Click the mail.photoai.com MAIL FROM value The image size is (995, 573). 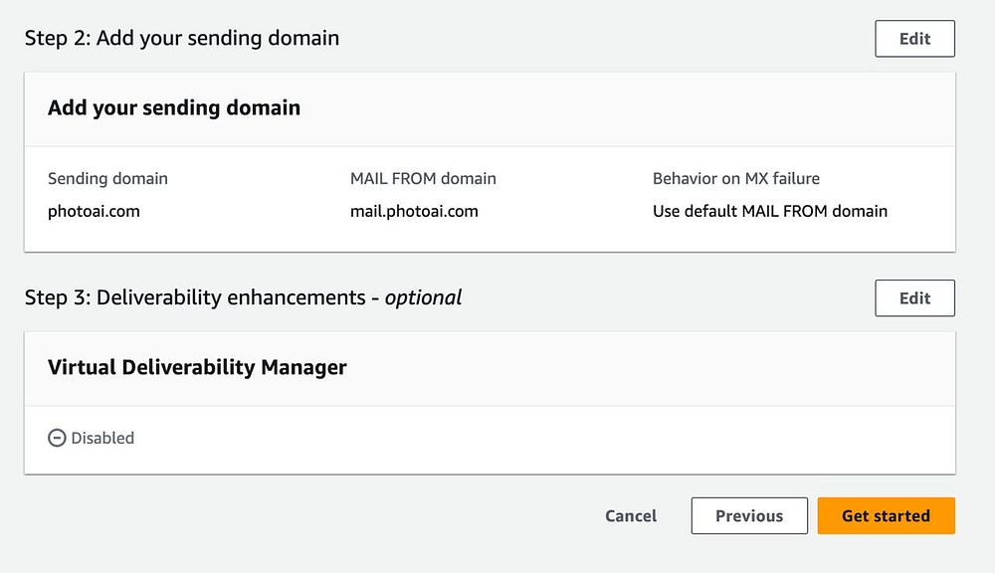[x=414, y=211]
